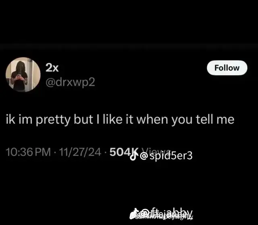
Task: Click the TikTok logo beside @spid5er3
Action: [133, 156]
